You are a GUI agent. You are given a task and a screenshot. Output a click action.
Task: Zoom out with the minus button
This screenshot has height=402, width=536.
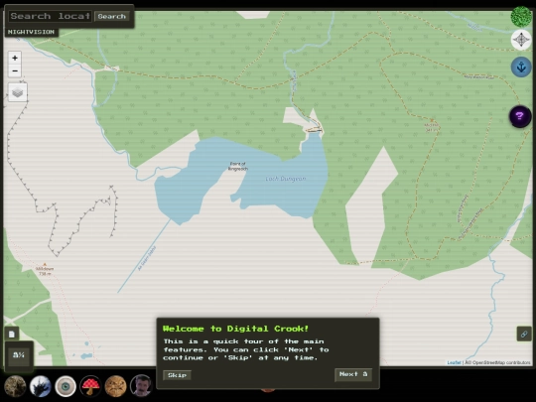pyautogui.click(x=15, y=71)
